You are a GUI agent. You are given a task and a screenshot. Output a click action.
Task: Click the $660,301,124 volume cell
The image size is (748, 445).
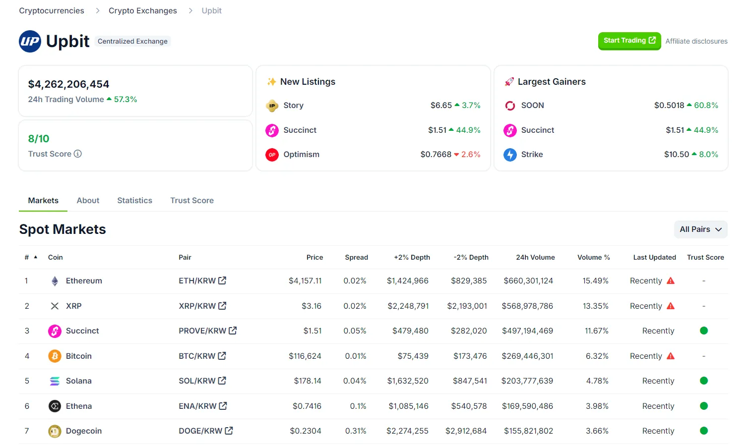528,280
